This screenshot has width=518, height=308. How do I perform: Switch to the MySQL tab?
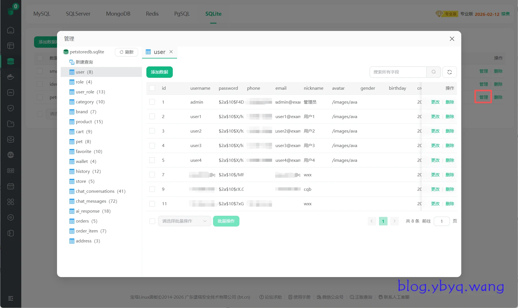(x=42, y=14)
